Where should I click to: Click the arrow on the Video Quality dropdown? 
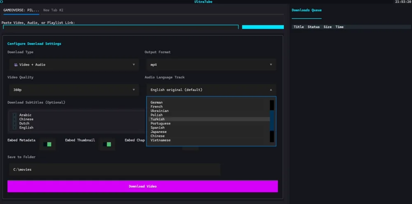[134, 90]
